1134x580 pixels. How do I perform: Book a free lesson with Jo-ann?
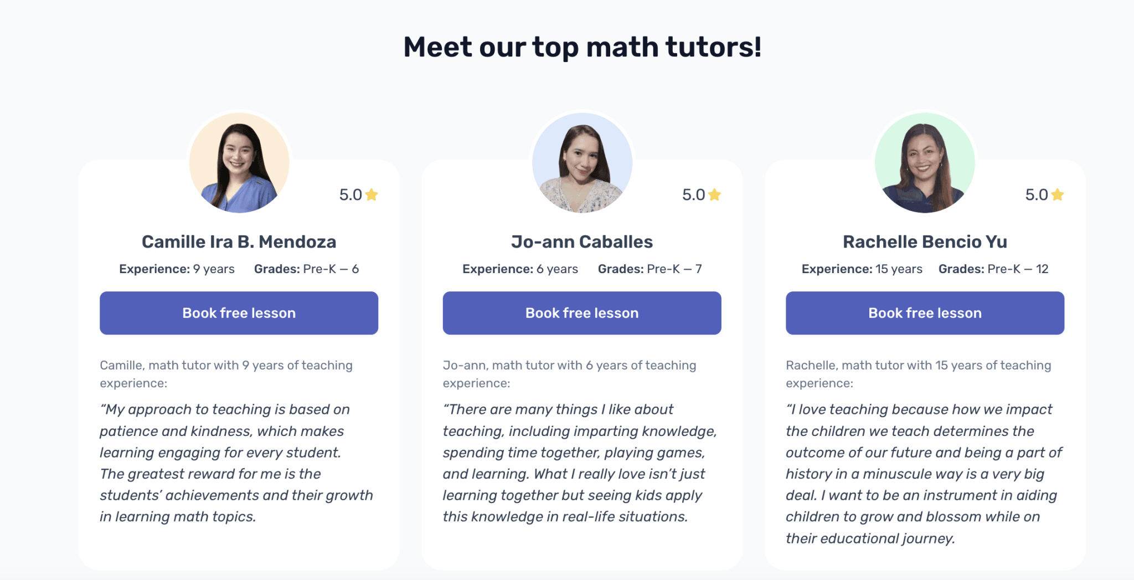click(x=582, y=312)
